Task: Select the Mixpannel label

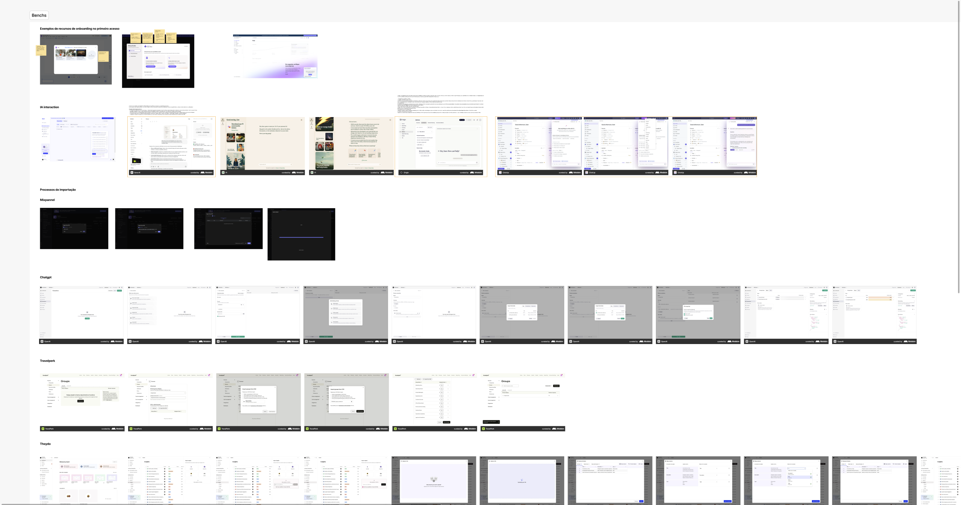Action: click(47, 200)
